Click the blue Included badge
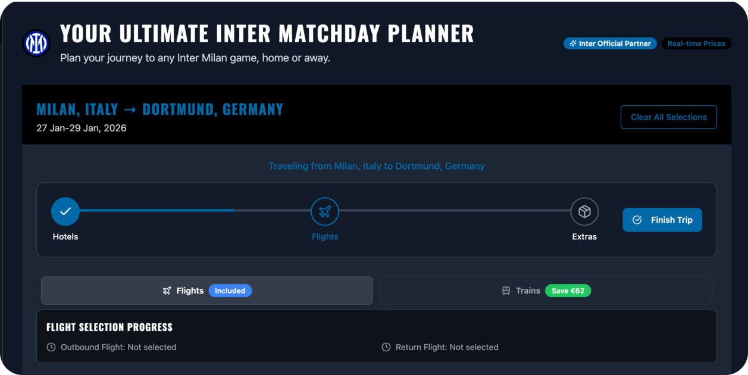Image resolution: width=748 pixels, height=375 pixels. coord(230,291)
